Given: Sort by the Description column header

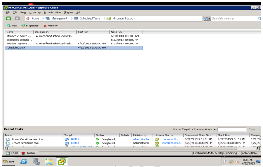Looking at the screenshot, I should click(x=55, y=32).
